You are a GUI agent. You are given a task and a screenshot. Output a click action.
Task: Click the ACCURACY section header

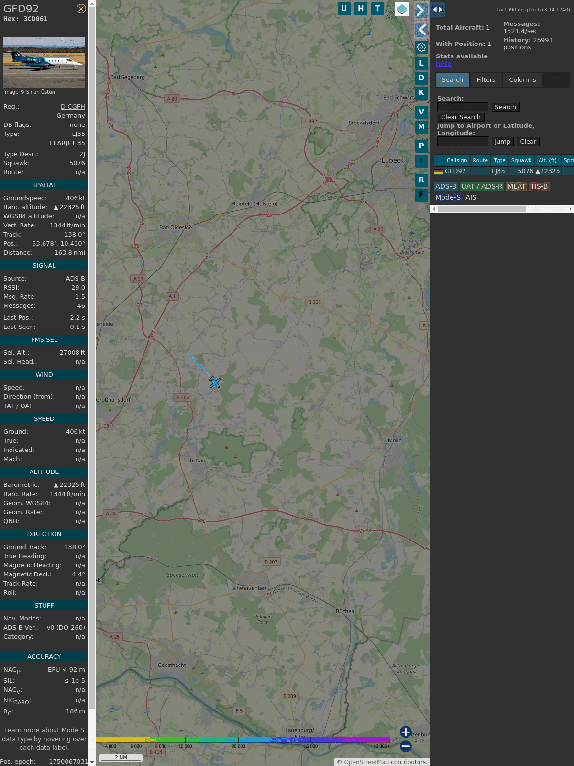[x=44, y=657]
